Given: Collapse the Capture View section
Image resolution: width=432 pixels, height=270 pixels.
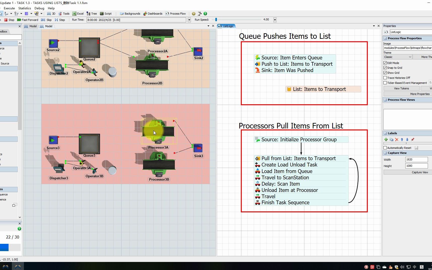Looking at the screenshot, I should tap(385, 153).
